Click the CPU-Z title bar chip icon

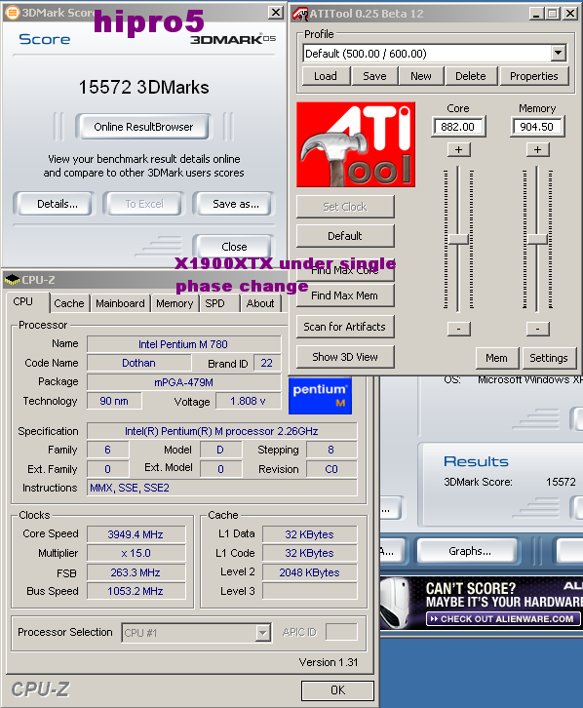[12, 280]
